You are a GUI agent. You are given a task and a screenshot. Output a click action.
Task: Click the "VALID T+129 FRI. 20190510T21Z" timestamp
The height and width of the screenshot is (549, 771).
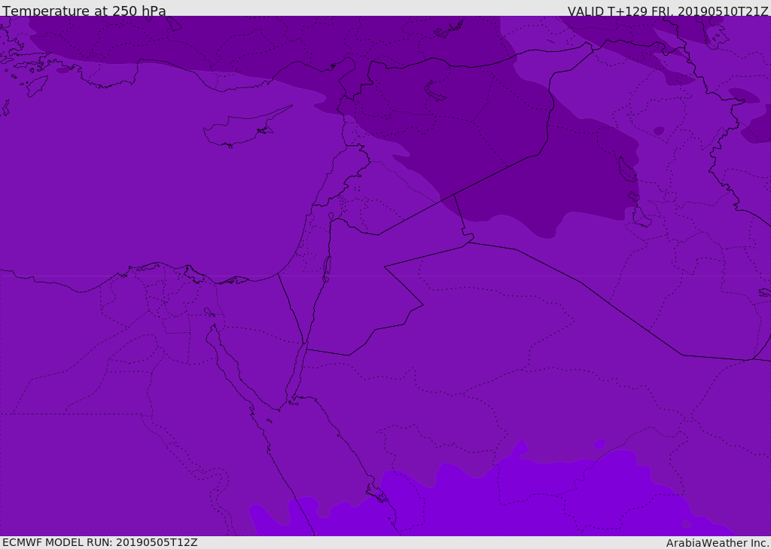[668, 11]
